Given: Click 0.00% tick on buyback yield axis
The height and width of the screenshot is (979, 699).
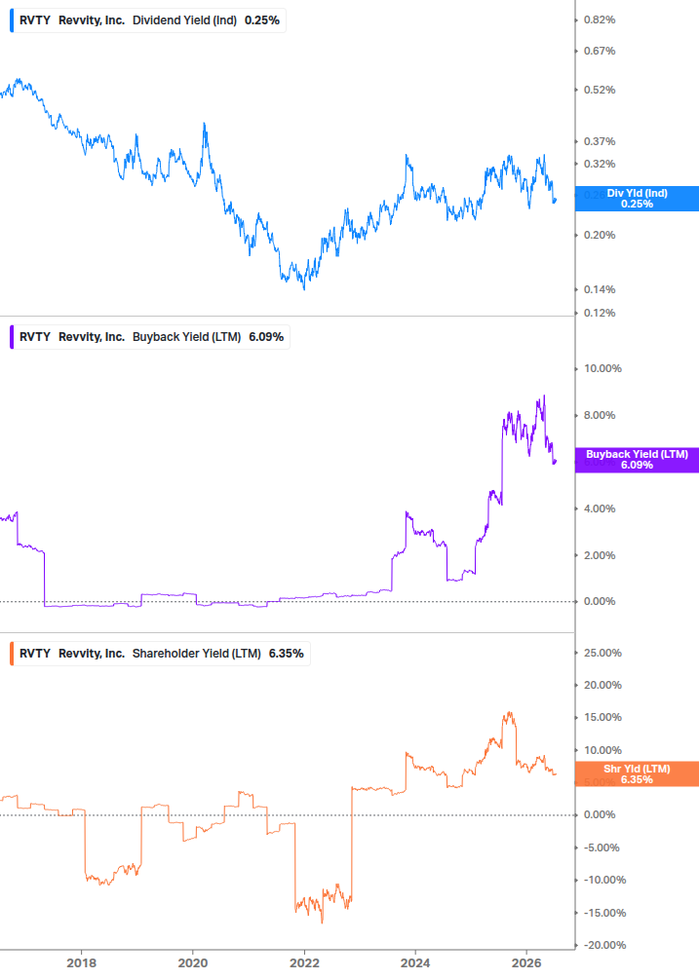Looking at the screenshot, I should coord(600,601).
